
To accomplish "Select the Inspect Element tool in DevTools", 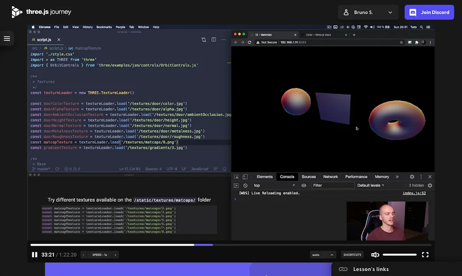I will 236,176.
